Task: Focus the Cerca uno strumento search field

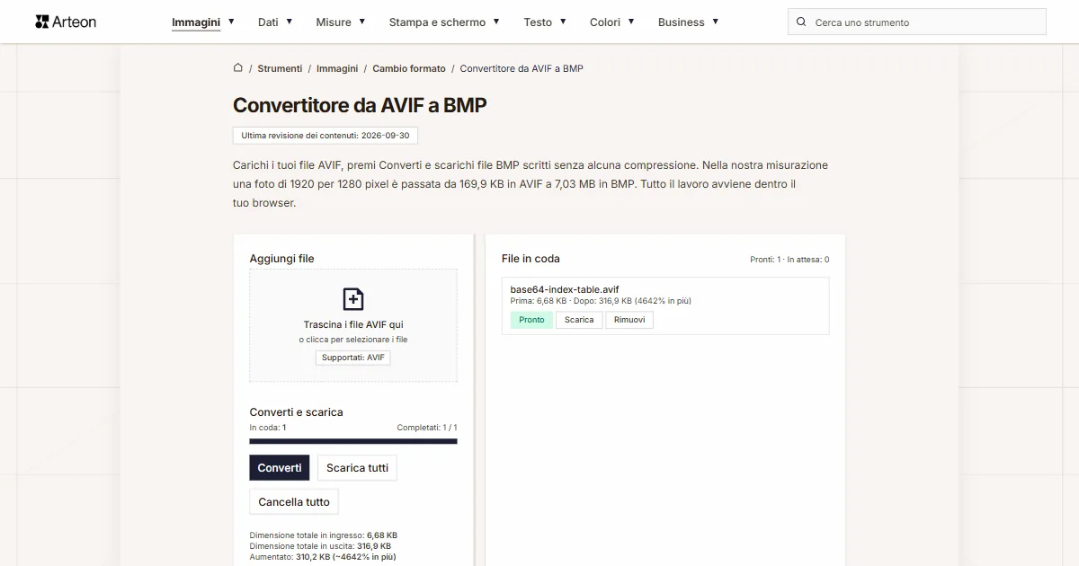Action: tap(917, 22)
